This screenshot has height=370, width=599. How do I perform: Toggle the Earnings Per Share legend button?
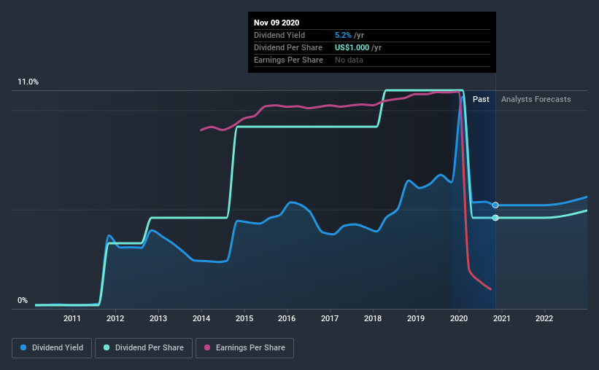(x=245, y=348)
